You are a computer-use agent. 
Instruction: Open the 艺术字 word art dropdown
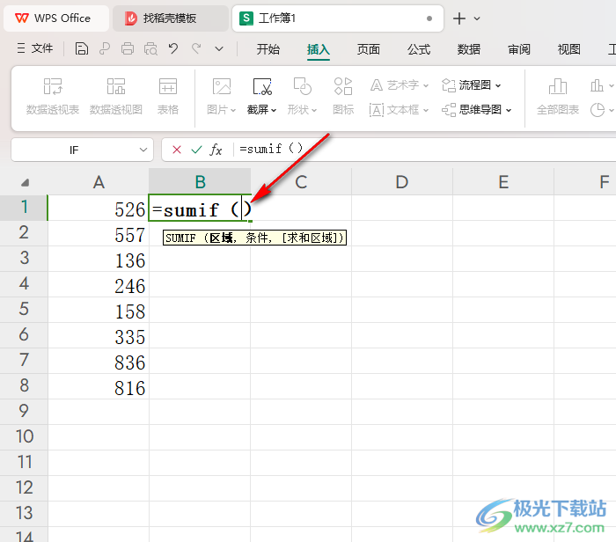[x=400, y=85]
